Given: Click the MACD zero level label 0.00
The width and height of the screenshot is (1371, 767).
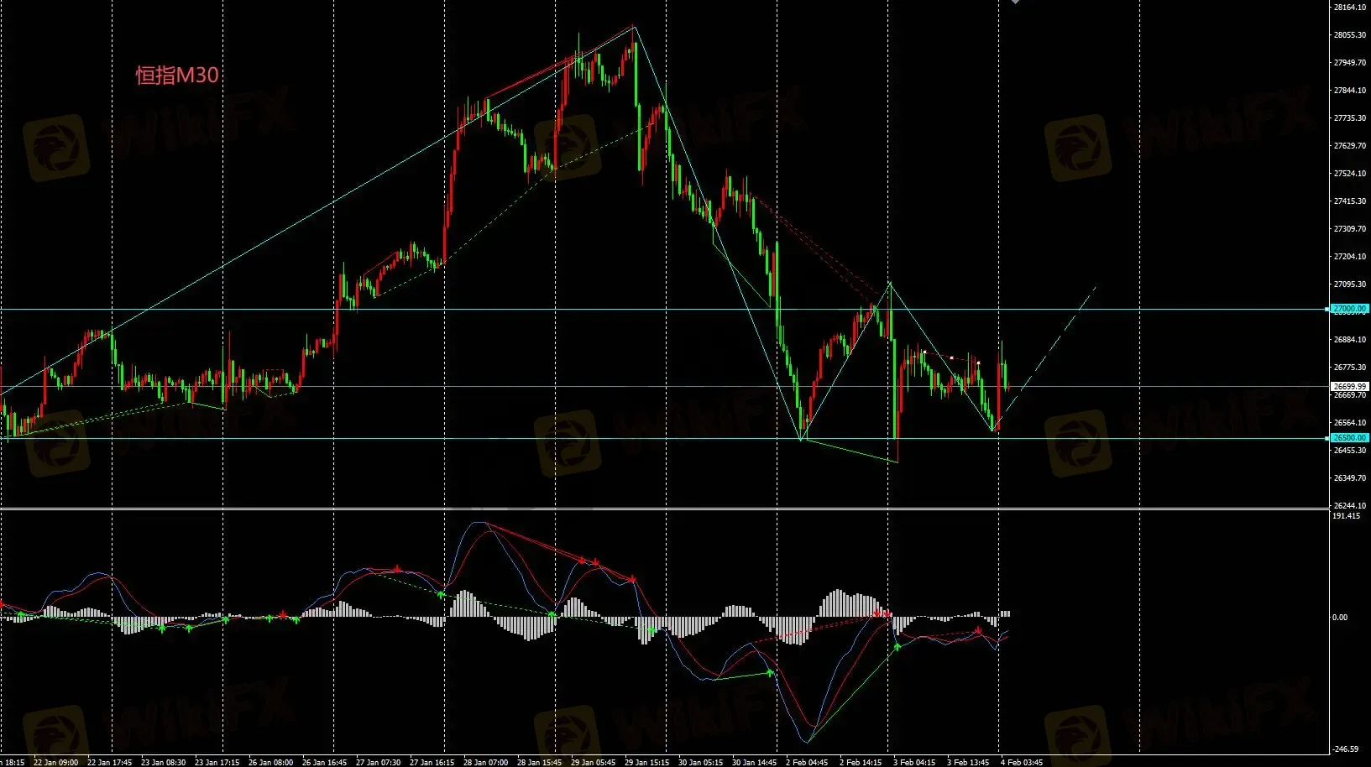Looking at the screenshot, I should point(1341,618).
